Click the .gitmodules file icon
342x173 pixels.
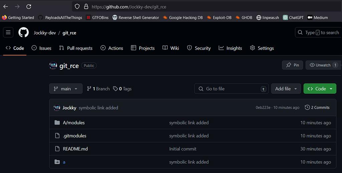click(57, 136)
